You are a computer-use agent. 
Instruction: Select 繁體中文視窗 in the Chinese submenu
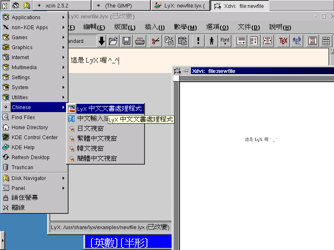coord(106,138)
